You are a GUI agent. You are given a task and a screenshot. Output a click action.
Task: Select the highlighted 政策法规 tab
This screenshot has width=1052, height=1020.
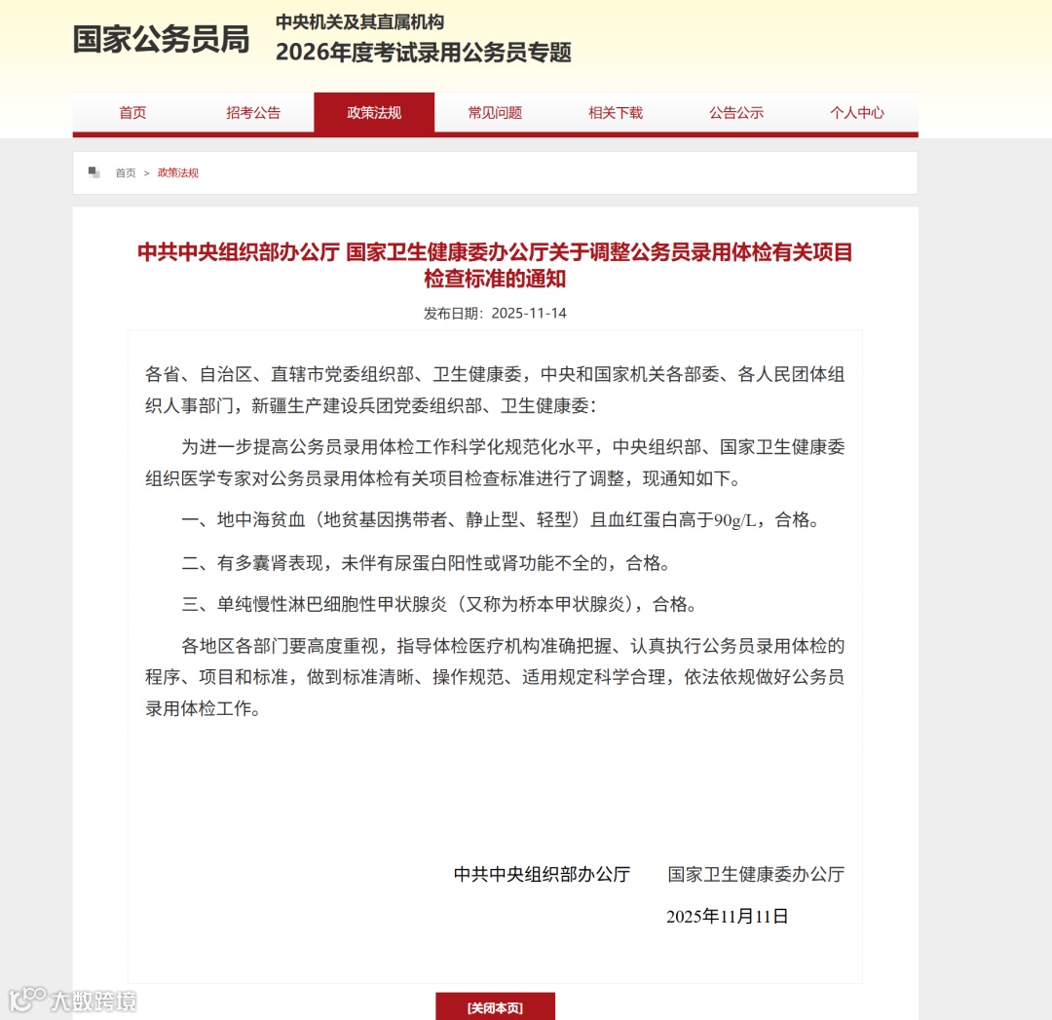click(x=374, y=112)
